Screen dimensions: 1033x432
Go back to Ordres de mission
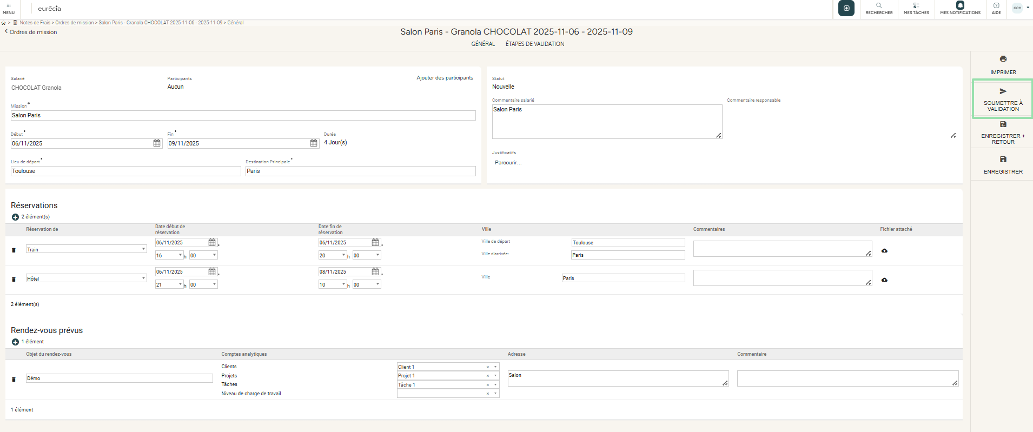pos(31,32)
